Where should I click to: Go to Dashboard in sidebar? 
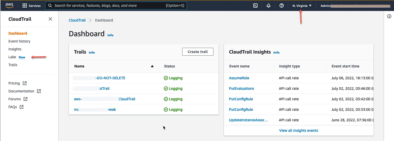[18, 33]
